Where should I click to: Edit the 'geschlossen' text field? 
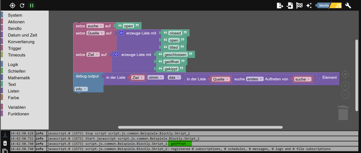tap(175, 55)
